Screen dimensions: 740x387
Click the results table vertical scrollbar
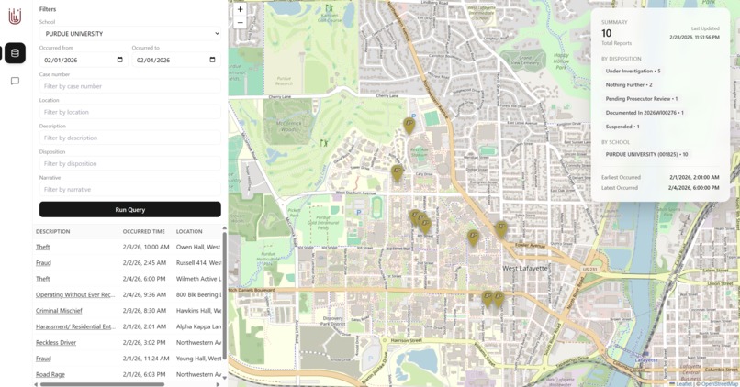point(225,295)
